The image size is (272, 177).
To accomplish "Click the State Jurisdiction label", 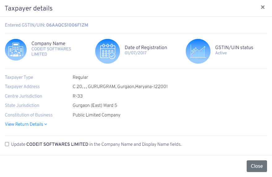I will (22, 106).
